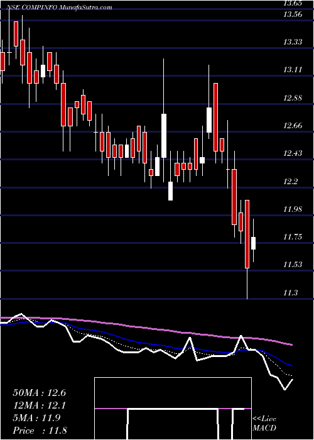Click the 11.3 price axis label
The image size is (314, 440).
tap(291, 293)
